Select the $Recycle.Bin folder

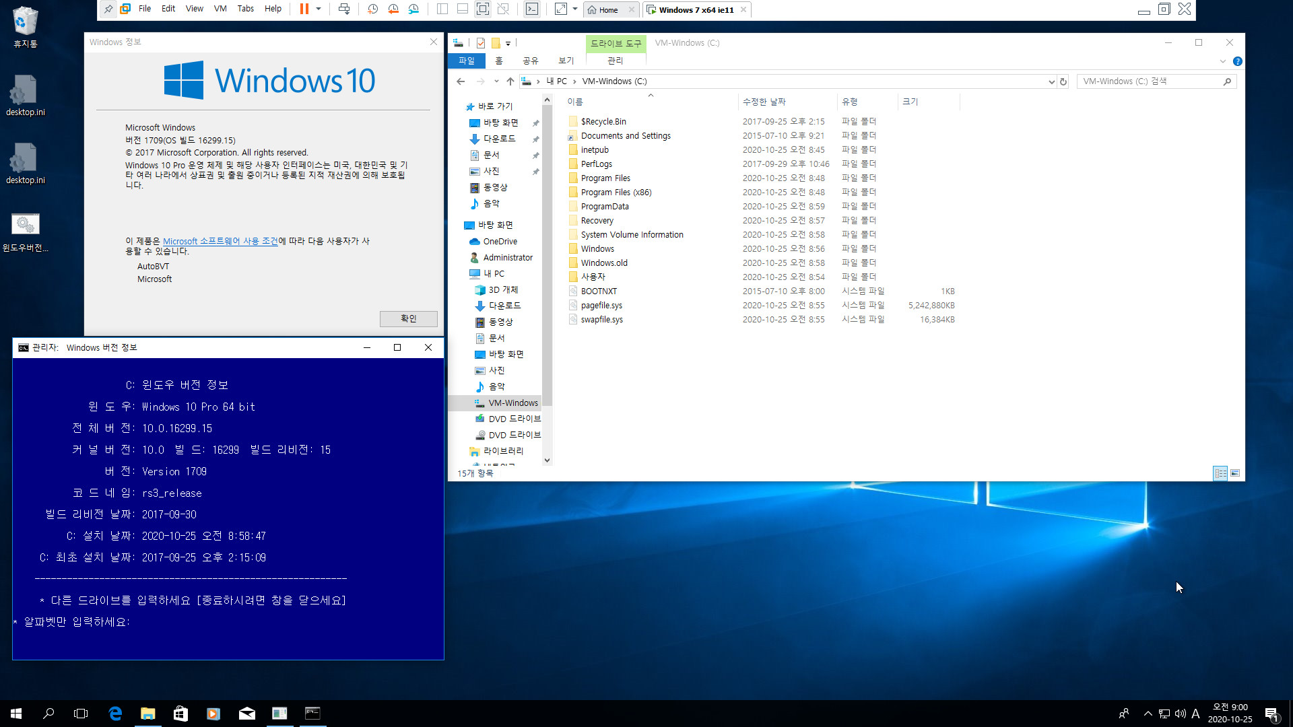pos(603,122)
